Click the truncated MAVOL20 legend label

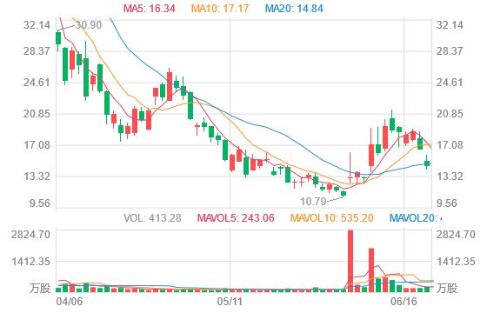click(416, 218)
